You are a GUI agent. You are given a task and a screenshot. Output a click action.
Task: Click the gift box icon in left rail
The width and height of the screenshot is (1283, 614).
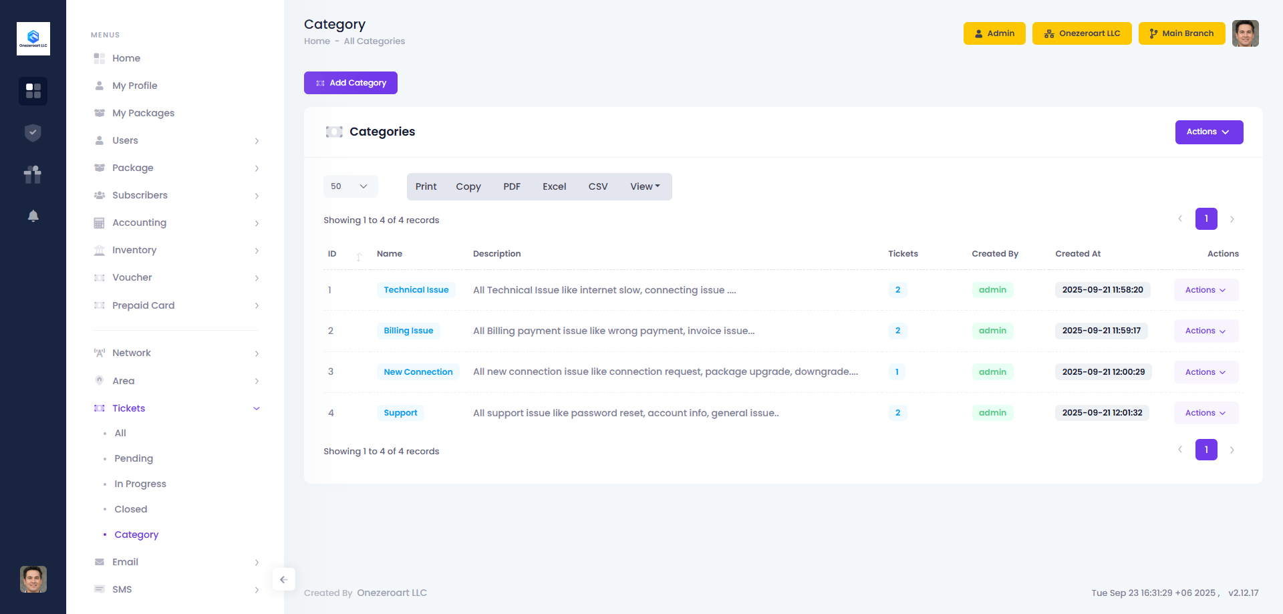pos(33,174)
